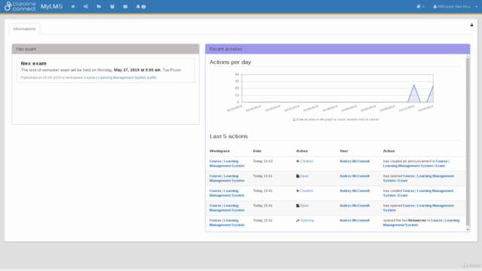Open the share/network icon in navbar
The height and width of the screenshot is (271, 482).
(x=86, y=7)
